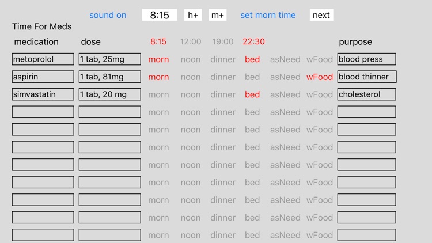Toggle the sound on setting
The image size is (432, 243).
pos(108,15)
